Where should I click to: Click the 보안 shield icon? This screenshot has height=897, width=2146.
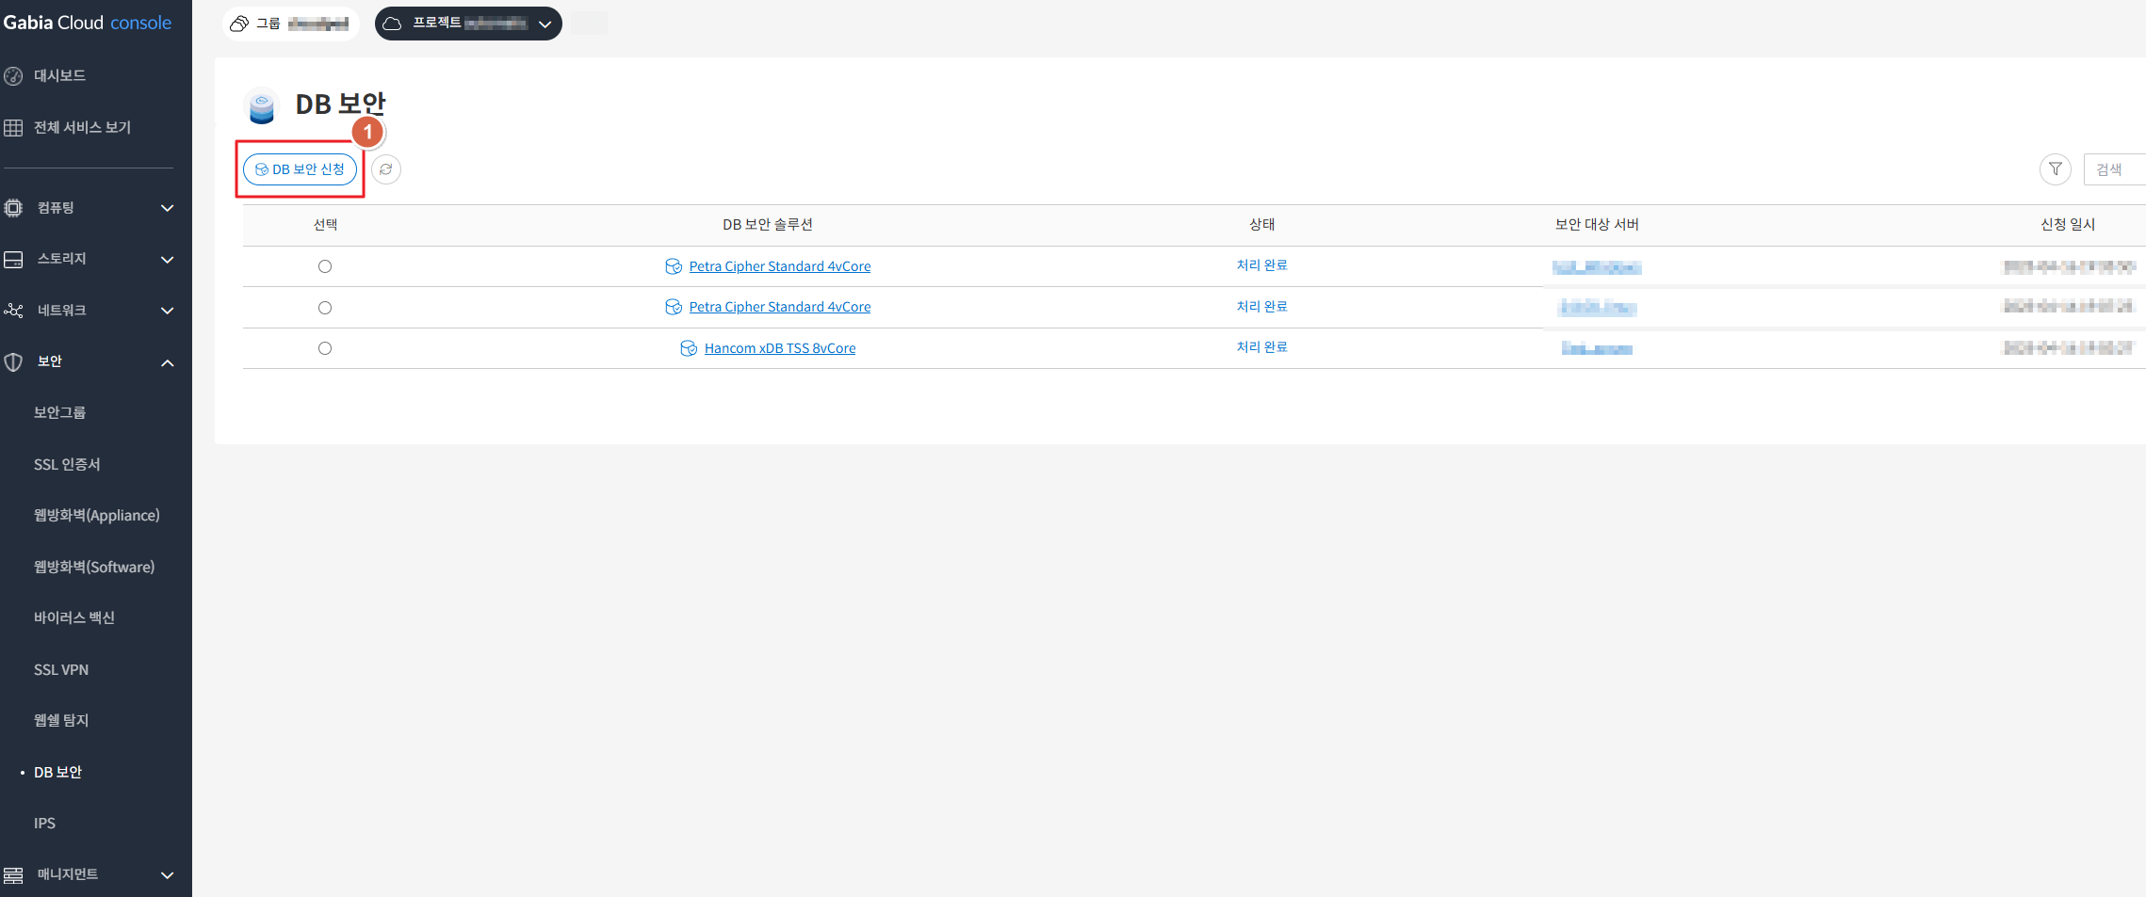coord(13,361)
